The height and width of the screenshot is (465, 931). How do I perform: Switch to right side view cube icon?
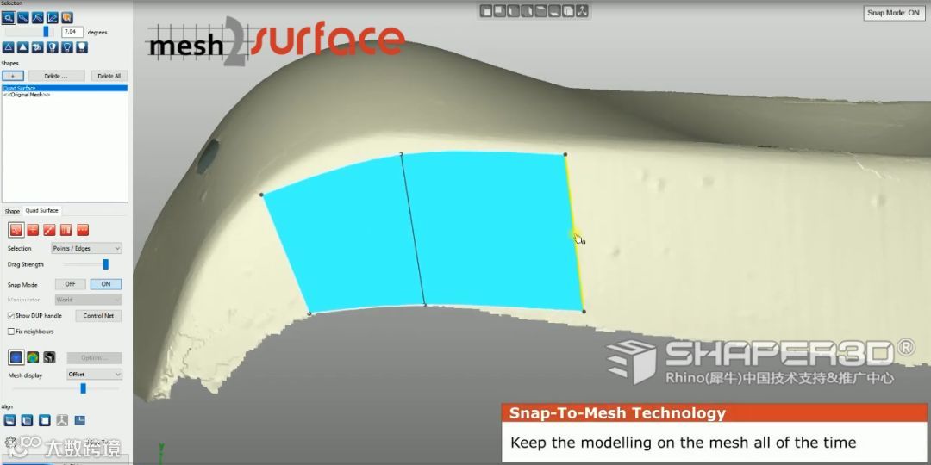point(528,10)
